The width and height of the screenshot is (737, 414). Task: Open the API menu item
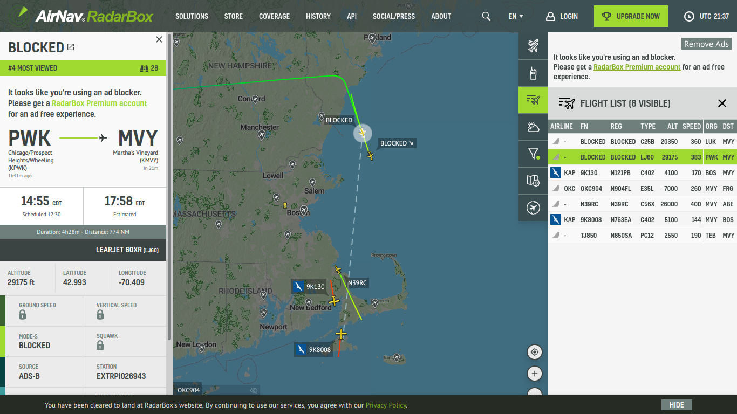(x=352, y=16)
